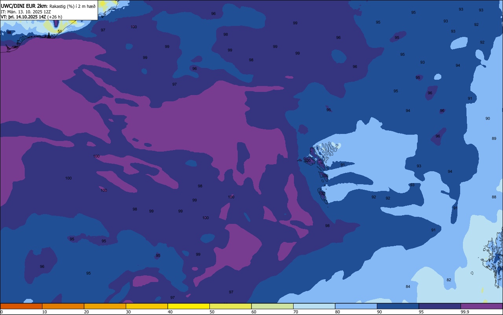Click the 80–90 light blue legend swatch
Screen dimensions: 503x315
click(356, 306)
